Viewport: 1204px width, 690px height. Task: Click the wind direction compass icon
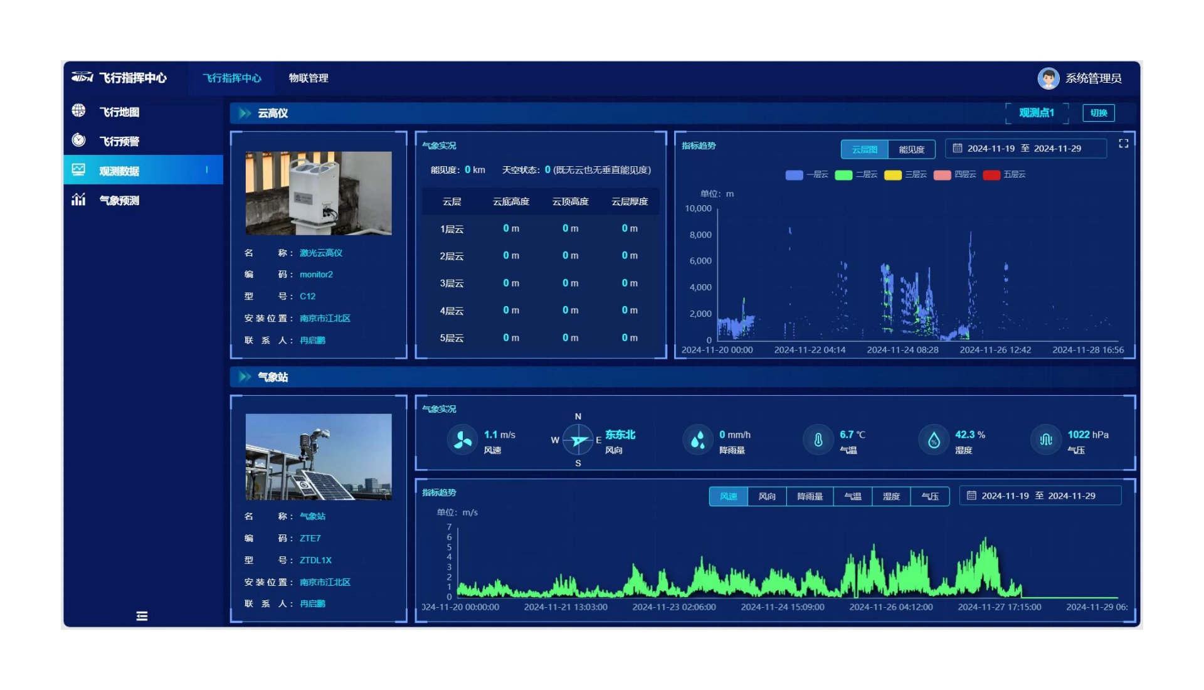578,440
